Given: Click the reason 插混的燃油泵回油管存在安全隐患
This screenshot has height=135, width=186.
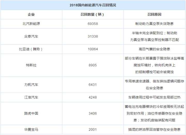Looking at the screenshot, I should tap(154, 130).
